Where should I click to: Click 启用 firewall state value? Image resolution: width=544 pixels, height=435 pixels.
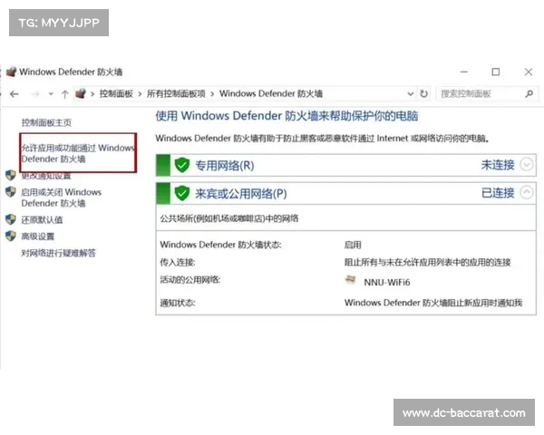click(353, 245)
